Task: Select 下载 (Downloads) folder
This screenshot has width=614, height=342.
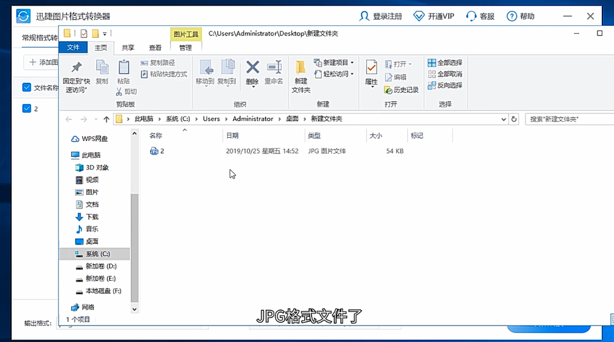Action: click(88, 217)
